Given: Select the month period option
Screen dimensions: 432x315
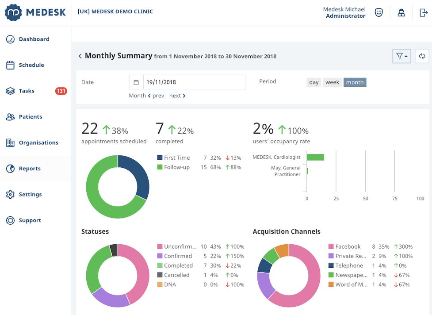Looking at the screenshot, I should [x=355, y=82].
